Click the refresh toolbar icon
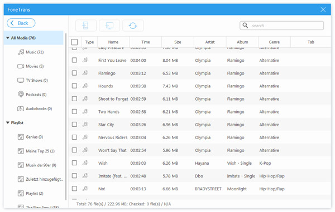The image size is (335, 212). point(133,26)
